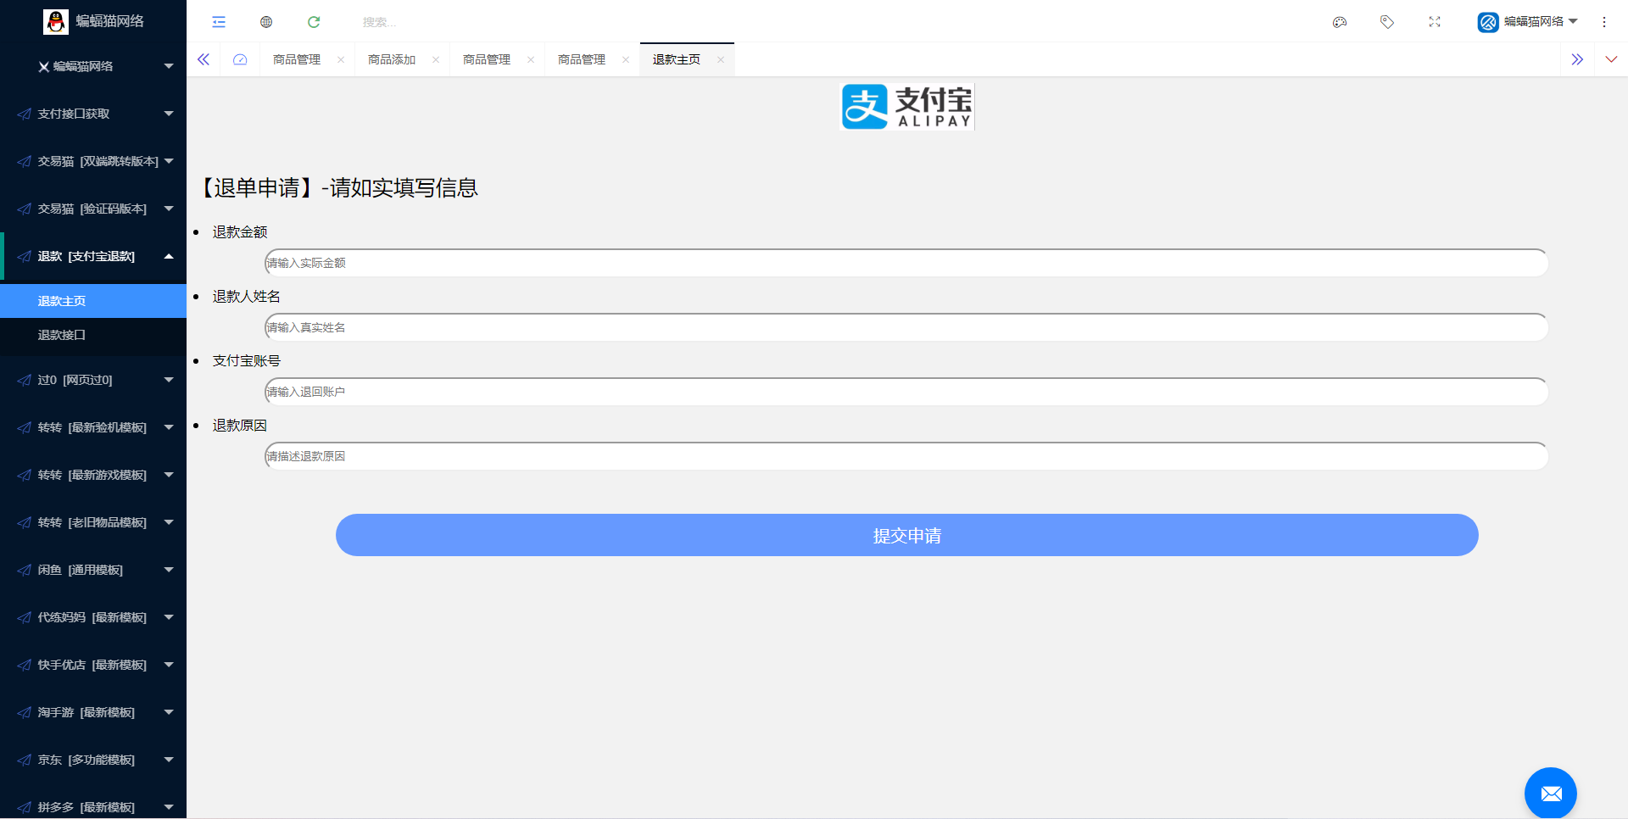Open the theme palette icon

tap(1340, 22)
